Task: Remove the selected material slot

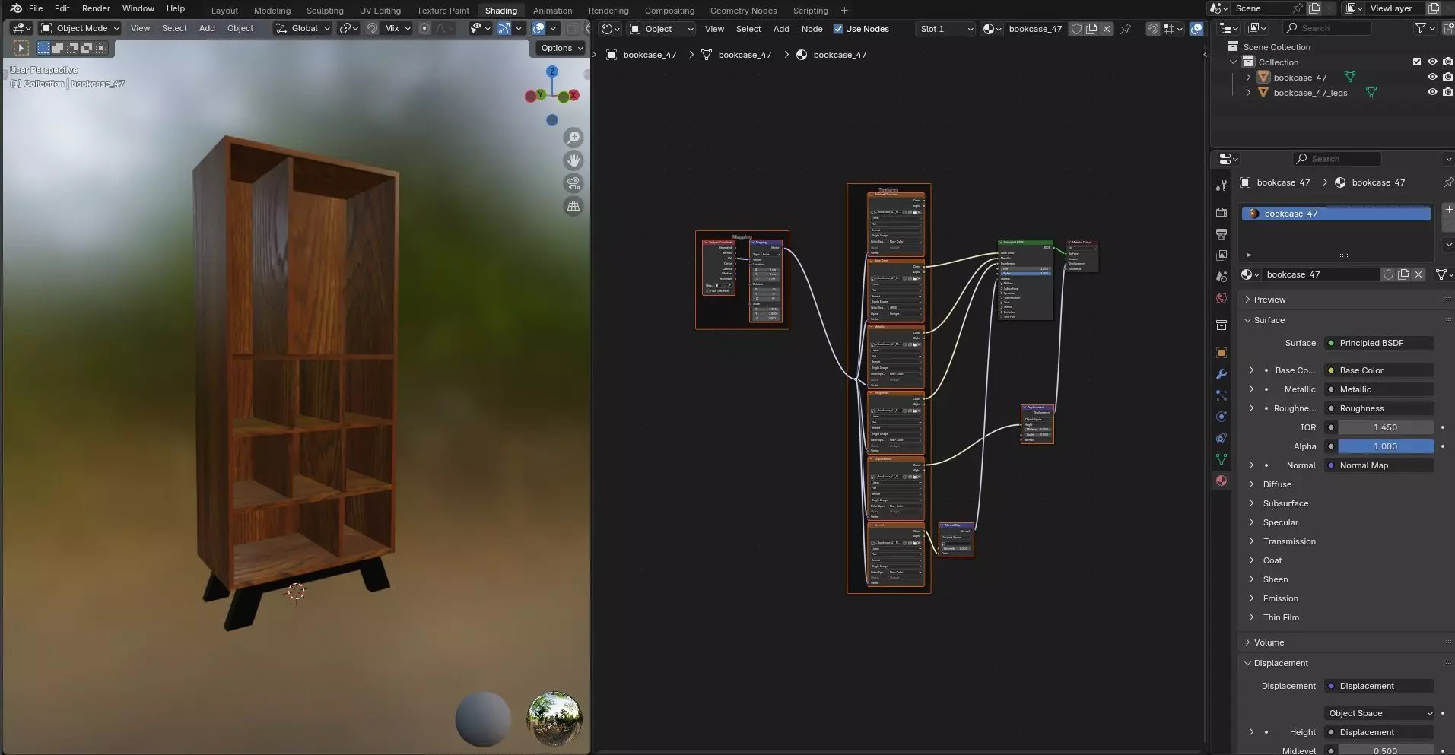Action: (1449, 224)
